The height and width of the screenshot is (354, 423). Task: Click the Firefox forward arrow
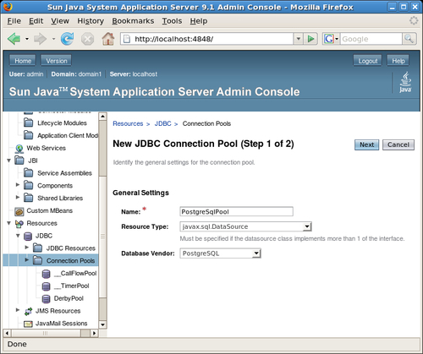40,39
